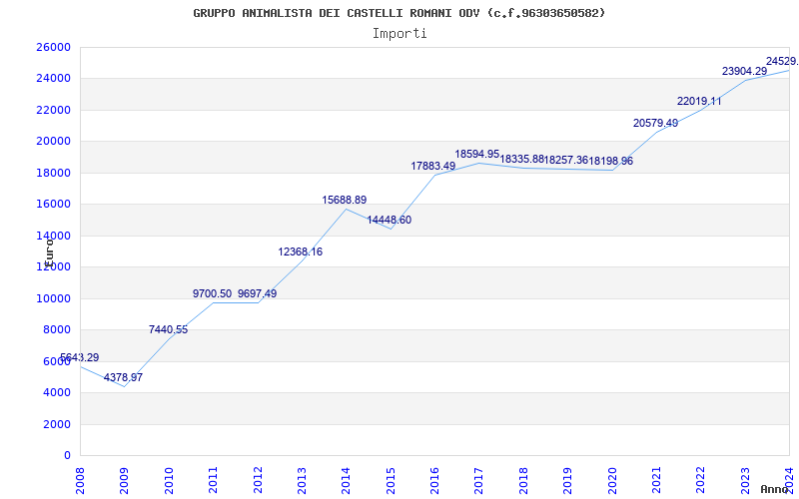Click the x-axis year 2016
The height and width of the screenshot is (499, 799).
(434, 481)
